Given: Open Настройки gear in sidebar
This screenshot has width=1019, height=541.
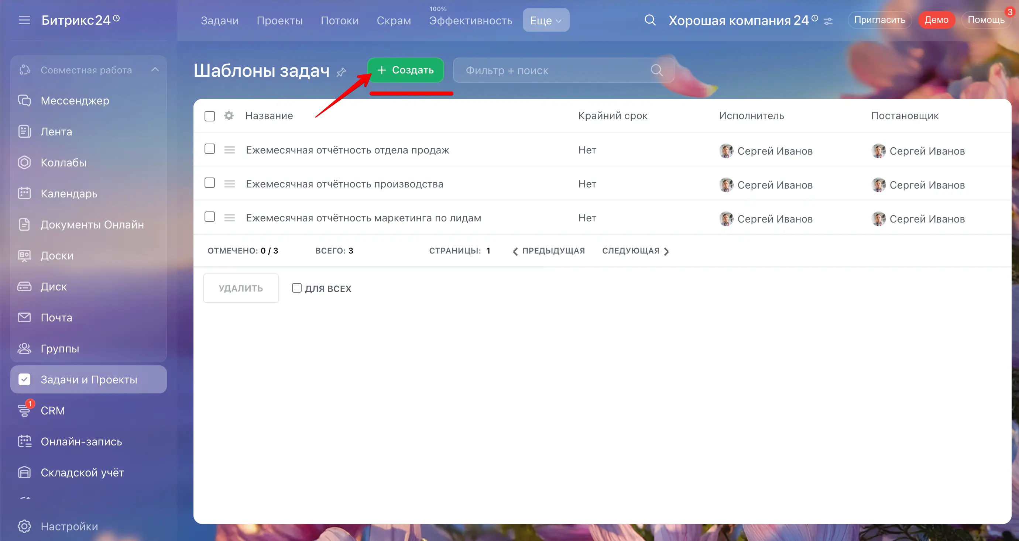Looking at the screenshot, I should click(x=24, y=526).
